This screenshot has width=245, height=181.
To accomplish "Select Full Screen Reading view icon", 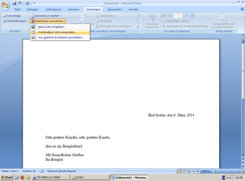I will click(185, 171).
